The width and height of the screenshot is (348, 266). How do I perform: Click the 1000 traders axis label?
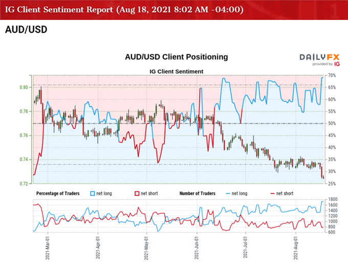click(333, 221)
